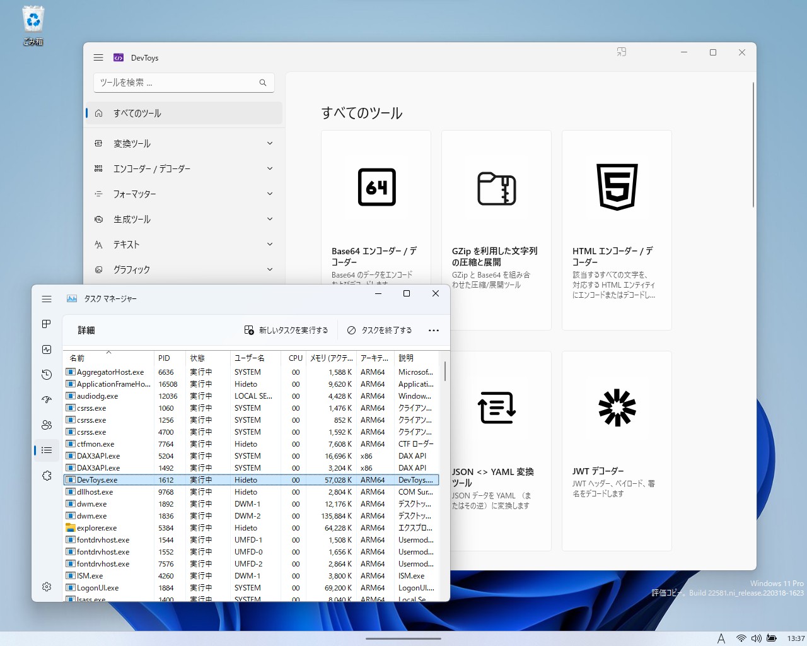807x646 pixels.
Task: Switch to Performance view in Task Manager sidebar
Action: tap(46, 349)
